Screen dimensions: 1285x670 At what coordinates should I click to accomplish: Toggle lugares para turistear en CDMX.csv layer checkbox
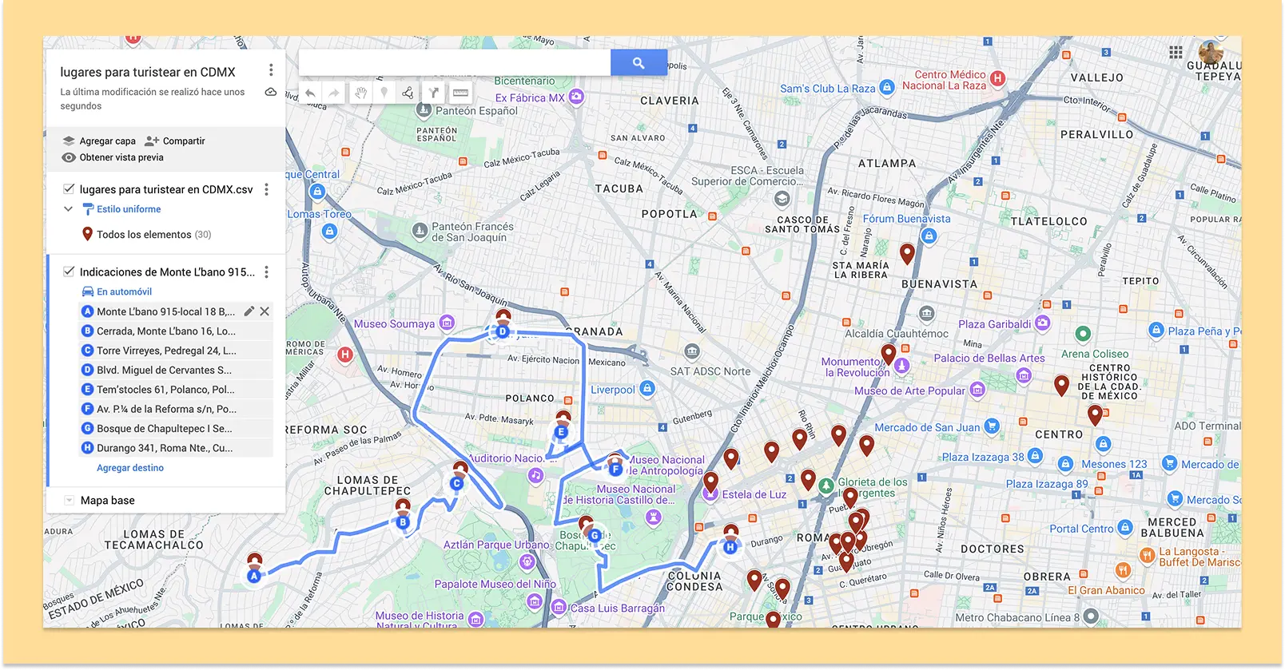click(69, 189)
